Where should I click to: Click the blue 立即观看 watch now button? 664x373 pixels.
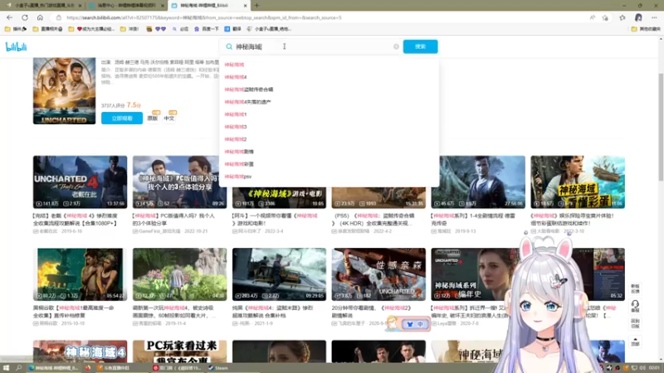point(122,119)
